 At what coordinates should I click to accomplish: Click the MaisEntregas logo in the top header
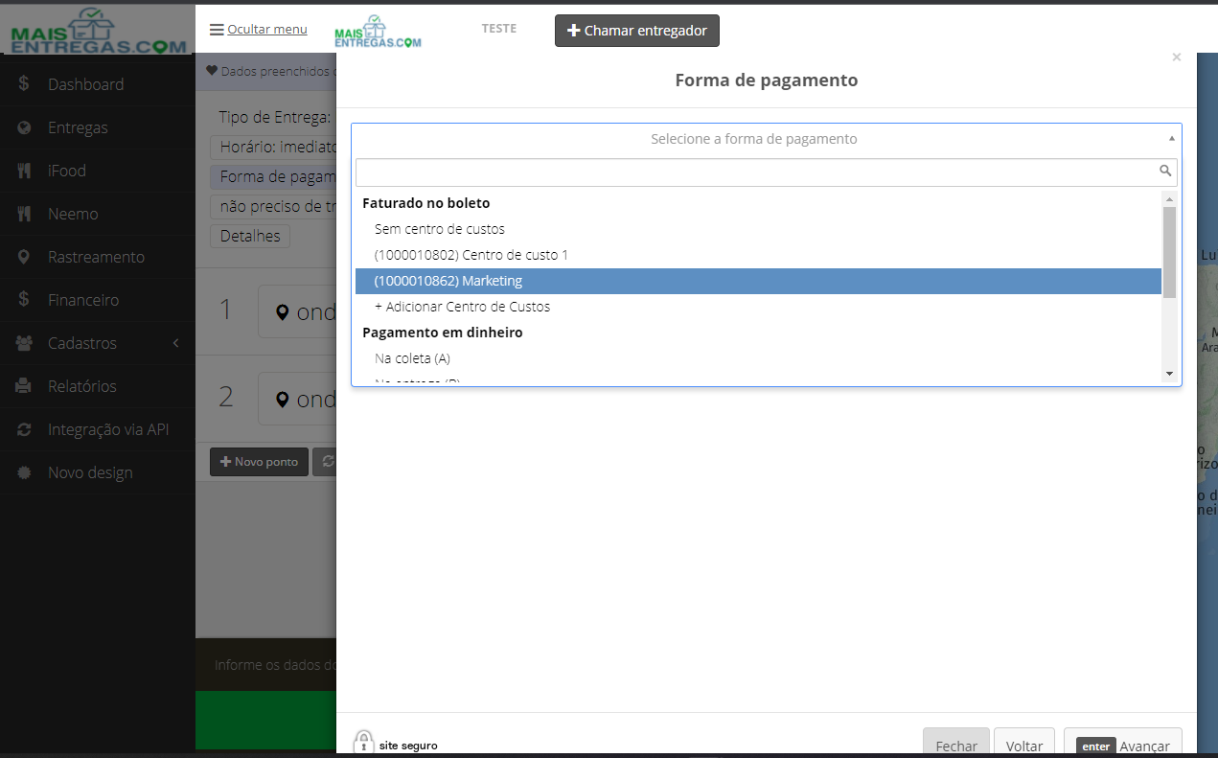[378, 32]
